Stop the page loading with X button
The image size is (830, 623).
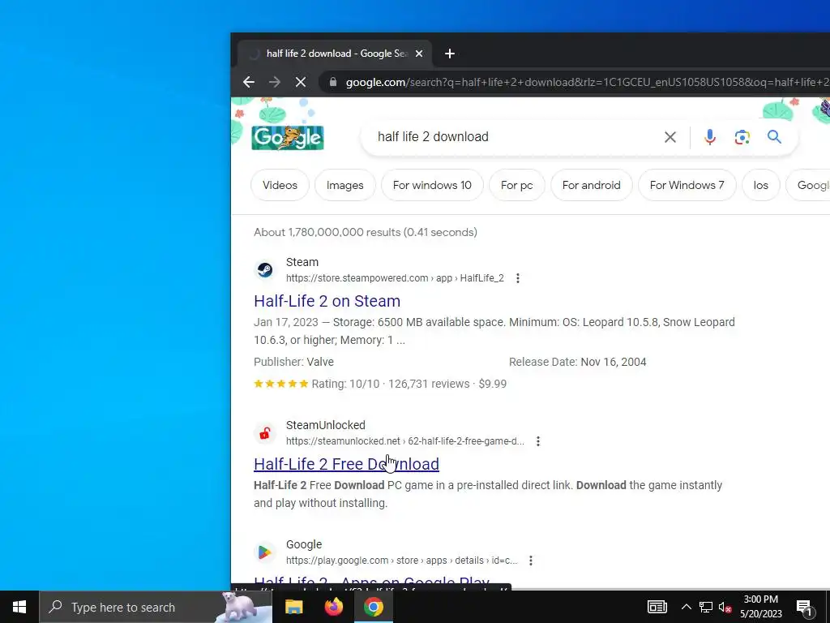coord(301,82)
